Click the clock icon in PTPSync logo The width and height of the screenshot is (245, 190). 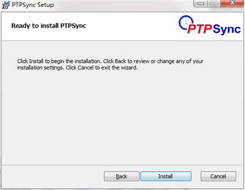(x=186, y=22)
